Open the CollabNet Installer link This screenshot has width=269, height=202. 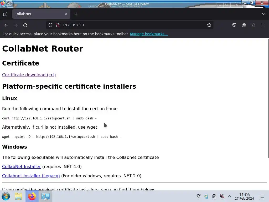click(22, 166)
